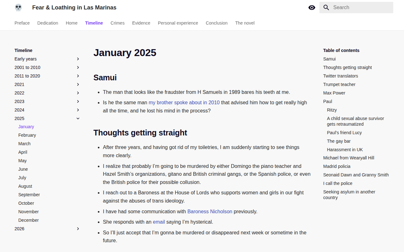This screenshot has height=252, width=404.
Task: Open the Personal experience tab
Action: [x=178, y=23]
